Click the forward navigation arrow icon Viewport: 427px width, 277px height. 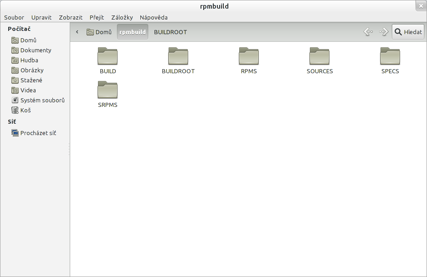[x=383, y=32]
